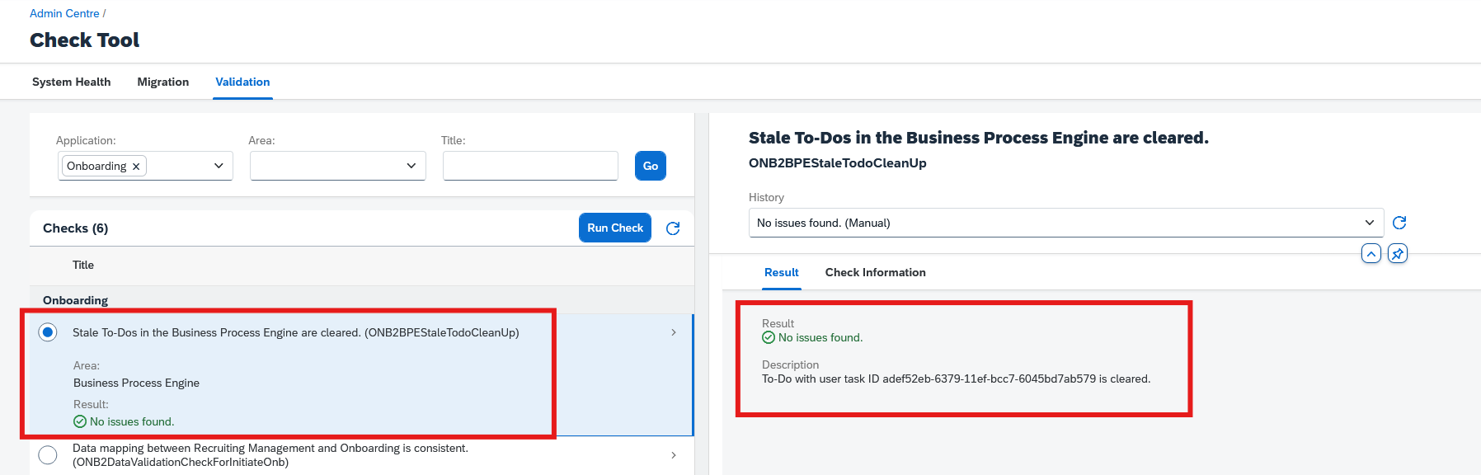Screen dimensions: 1481x475
Task: Click the green check icon in the Result panel
Action: coord(769,337)
